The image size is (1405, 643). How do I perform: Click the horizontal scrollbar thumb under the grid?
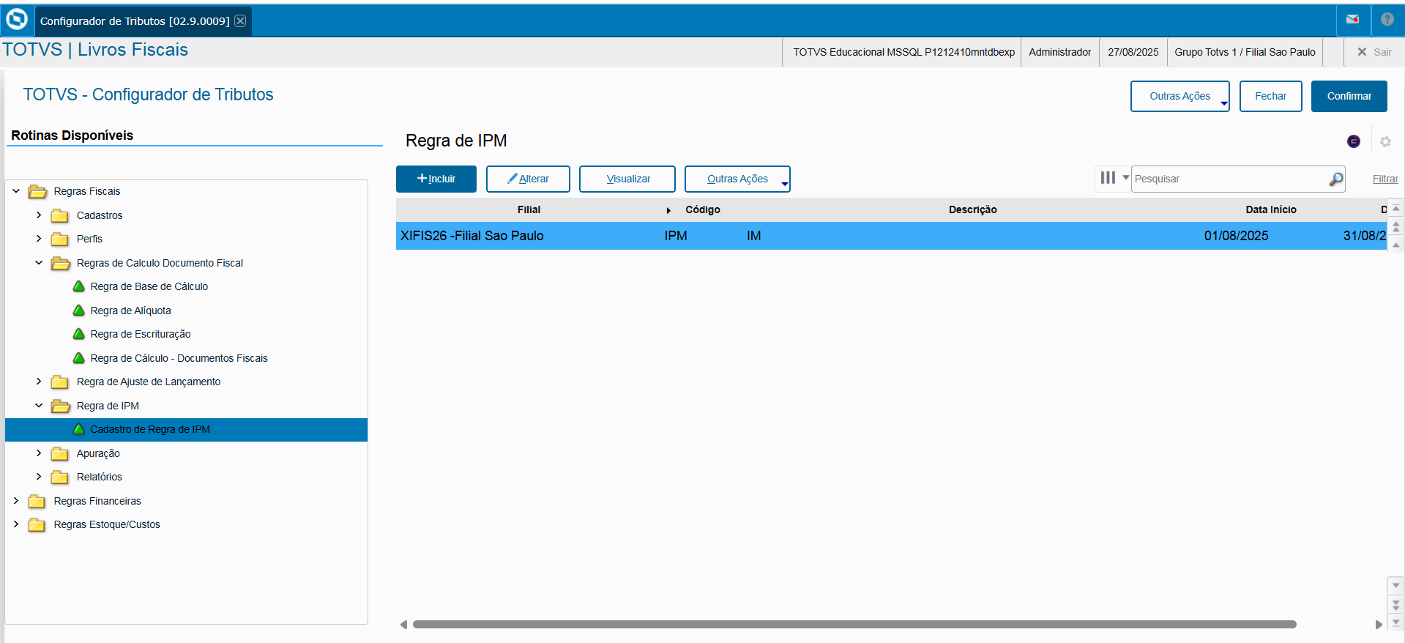click(x=854, y=625)
